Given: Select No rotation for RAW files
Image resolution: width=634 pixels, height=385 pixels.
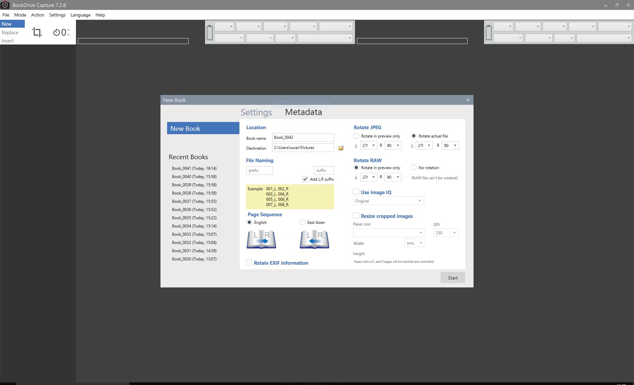Looking at the screenshot, I should tap(413, 168).
